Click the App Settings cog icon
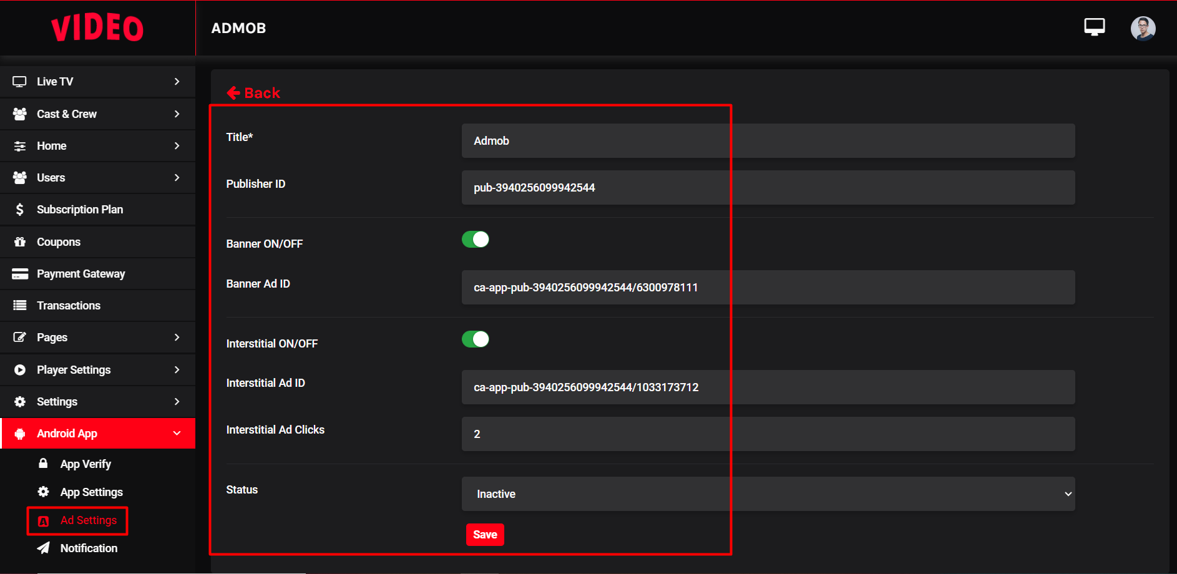Screen dimensions: 1177x574 [43, 492]
